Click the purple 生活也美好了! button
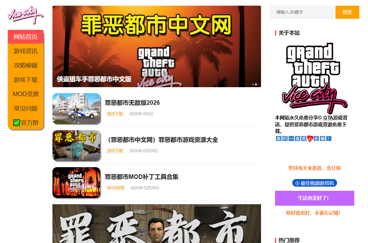 tap(314, 198)
